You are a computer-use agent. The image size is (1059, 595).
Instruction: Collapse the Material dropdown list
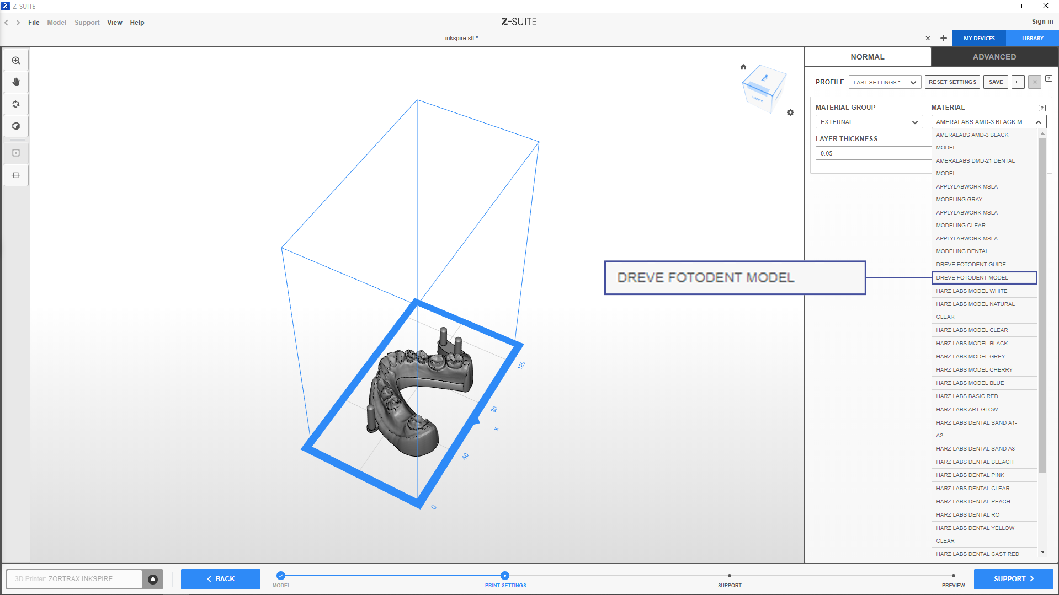coord(1038,122)
